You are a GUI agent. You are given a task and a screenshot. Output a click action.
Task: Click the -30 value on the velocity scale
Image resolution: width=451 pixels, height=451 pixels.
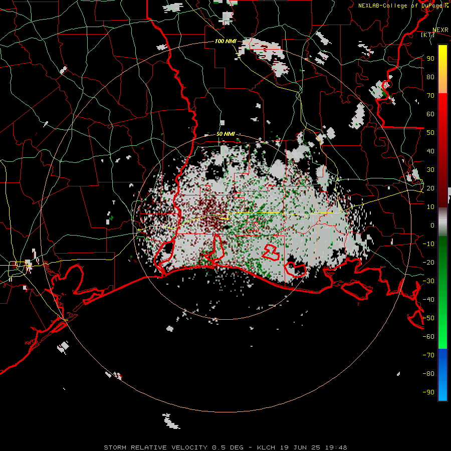tap(428, 281)
